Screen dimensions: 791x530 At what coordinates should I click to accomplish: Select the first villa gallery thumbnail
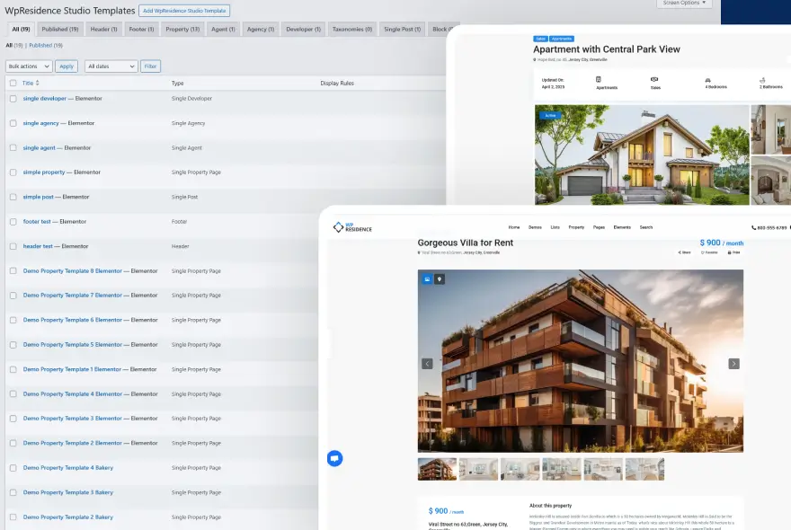tap(437, 469)
